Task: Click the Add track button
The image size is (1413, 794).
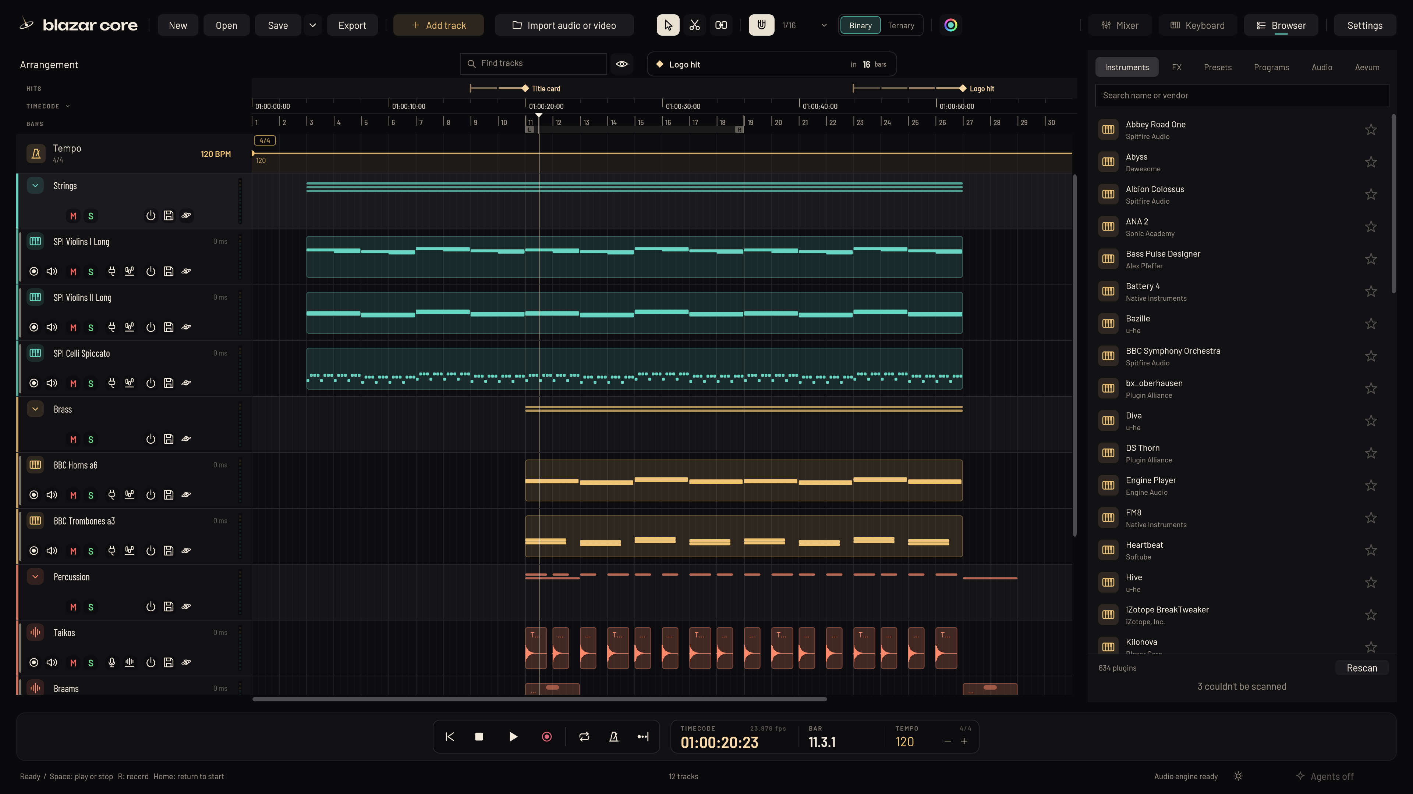Action: (438, 25)
